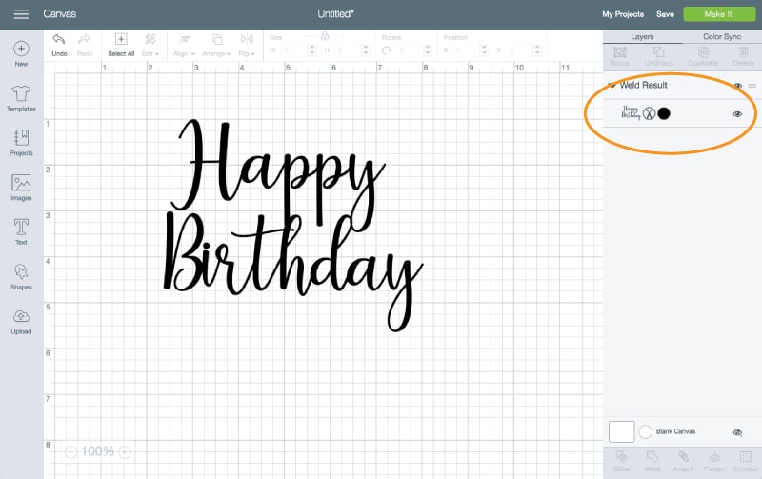Select the Text tool
Screen dimensions: 762x479
tap(21, 227)
